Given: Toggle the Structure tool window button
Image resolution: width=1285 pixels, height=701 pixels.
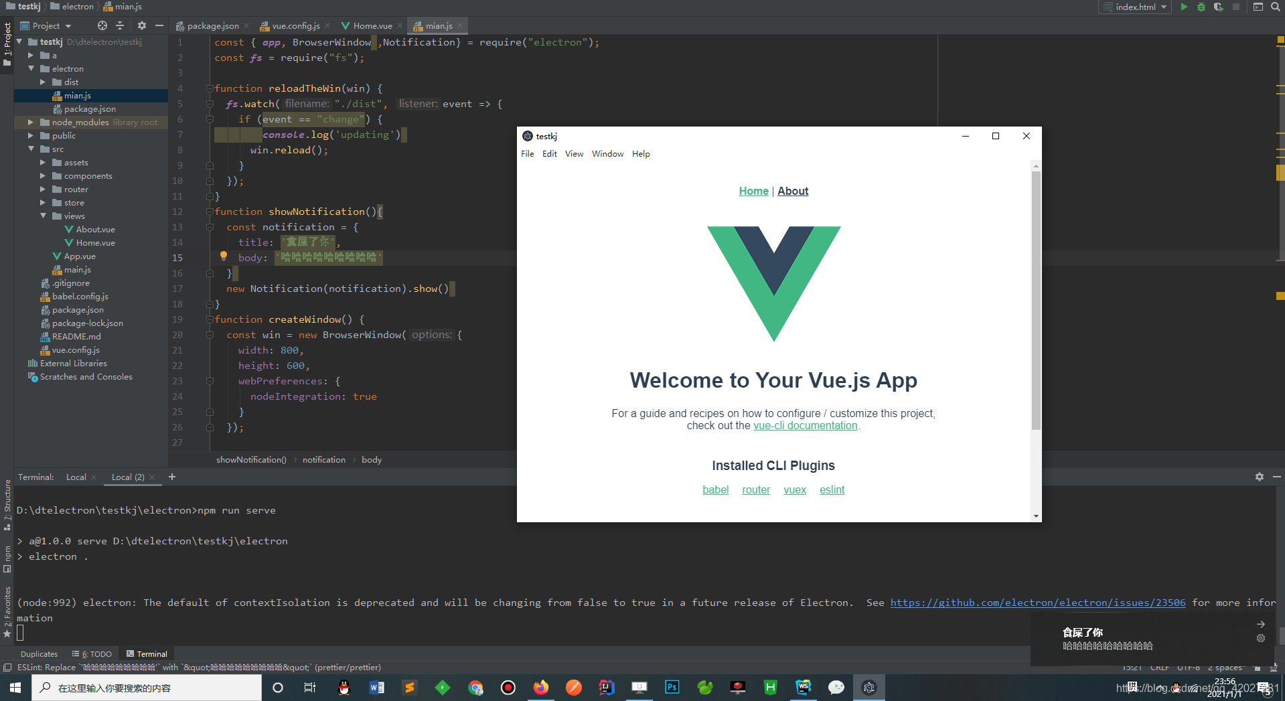Looking at the screenshot, I should tap(7, 505).
